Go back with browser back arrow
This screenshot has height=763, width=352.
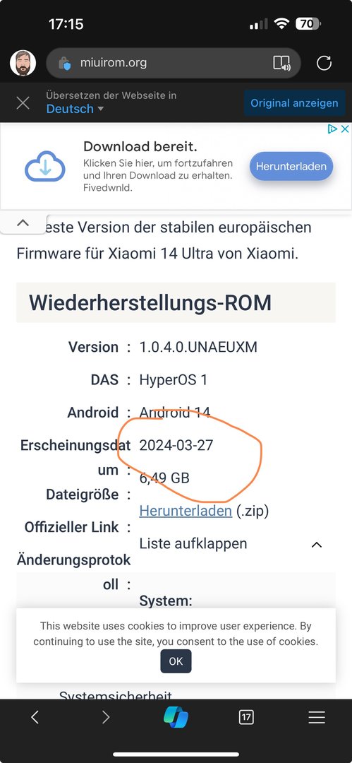coord(35,717)
